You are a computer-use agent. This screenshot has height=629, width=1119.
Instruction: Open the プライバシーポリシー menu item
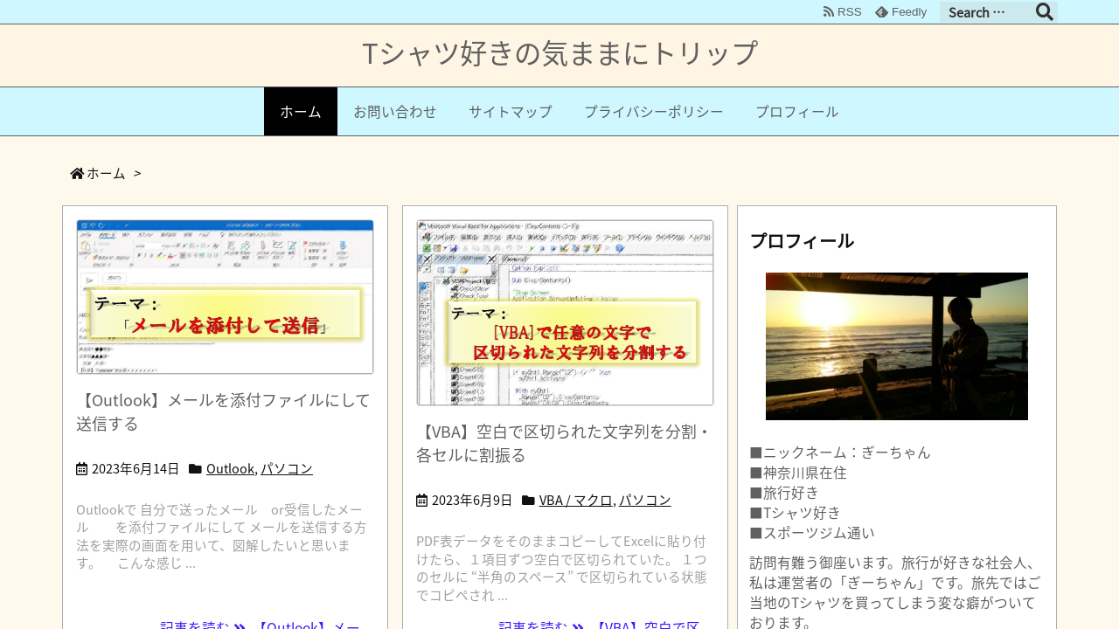click(654, 112)
